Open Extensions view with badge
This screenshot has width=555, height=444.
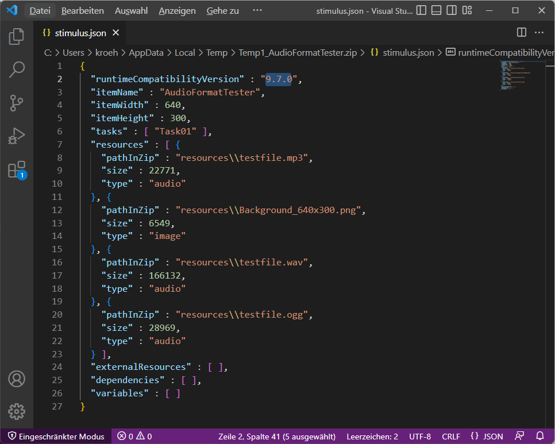point(17,170)
